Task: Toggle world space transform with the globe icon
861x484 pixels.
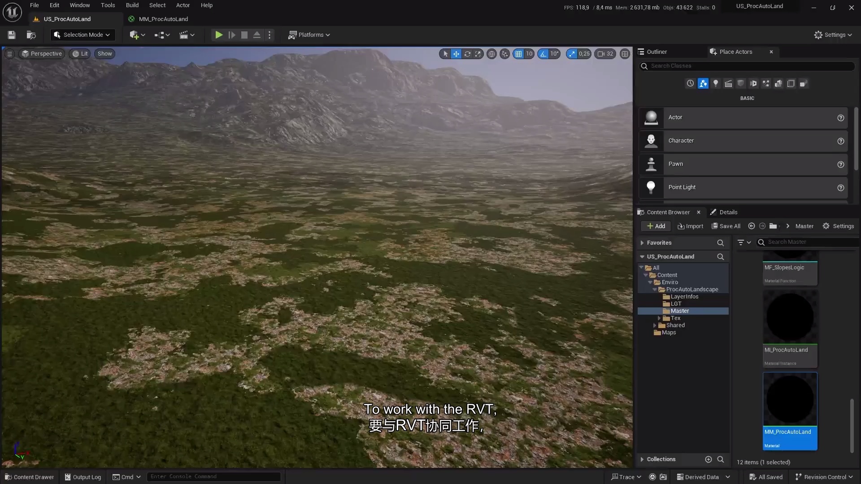Action: (492, 54)
